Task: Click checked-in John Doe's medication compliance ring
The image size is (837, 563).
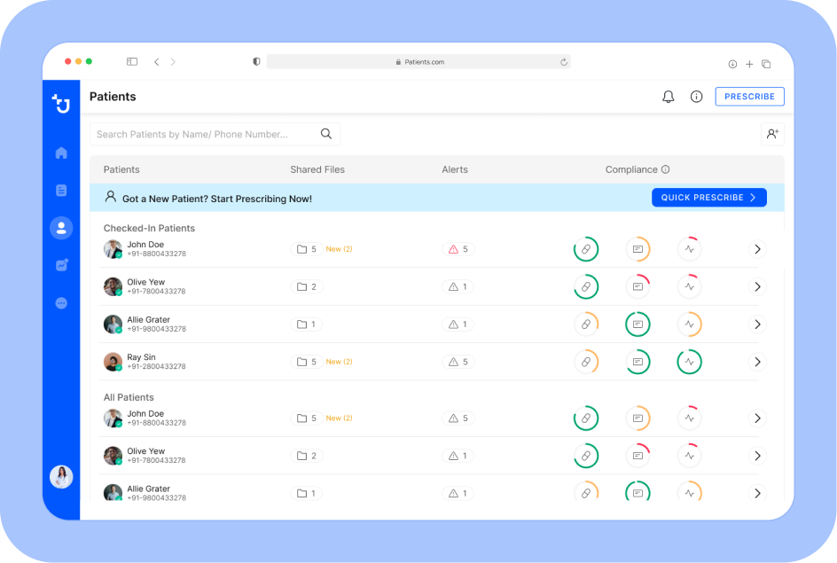Action: click(585, 249)
